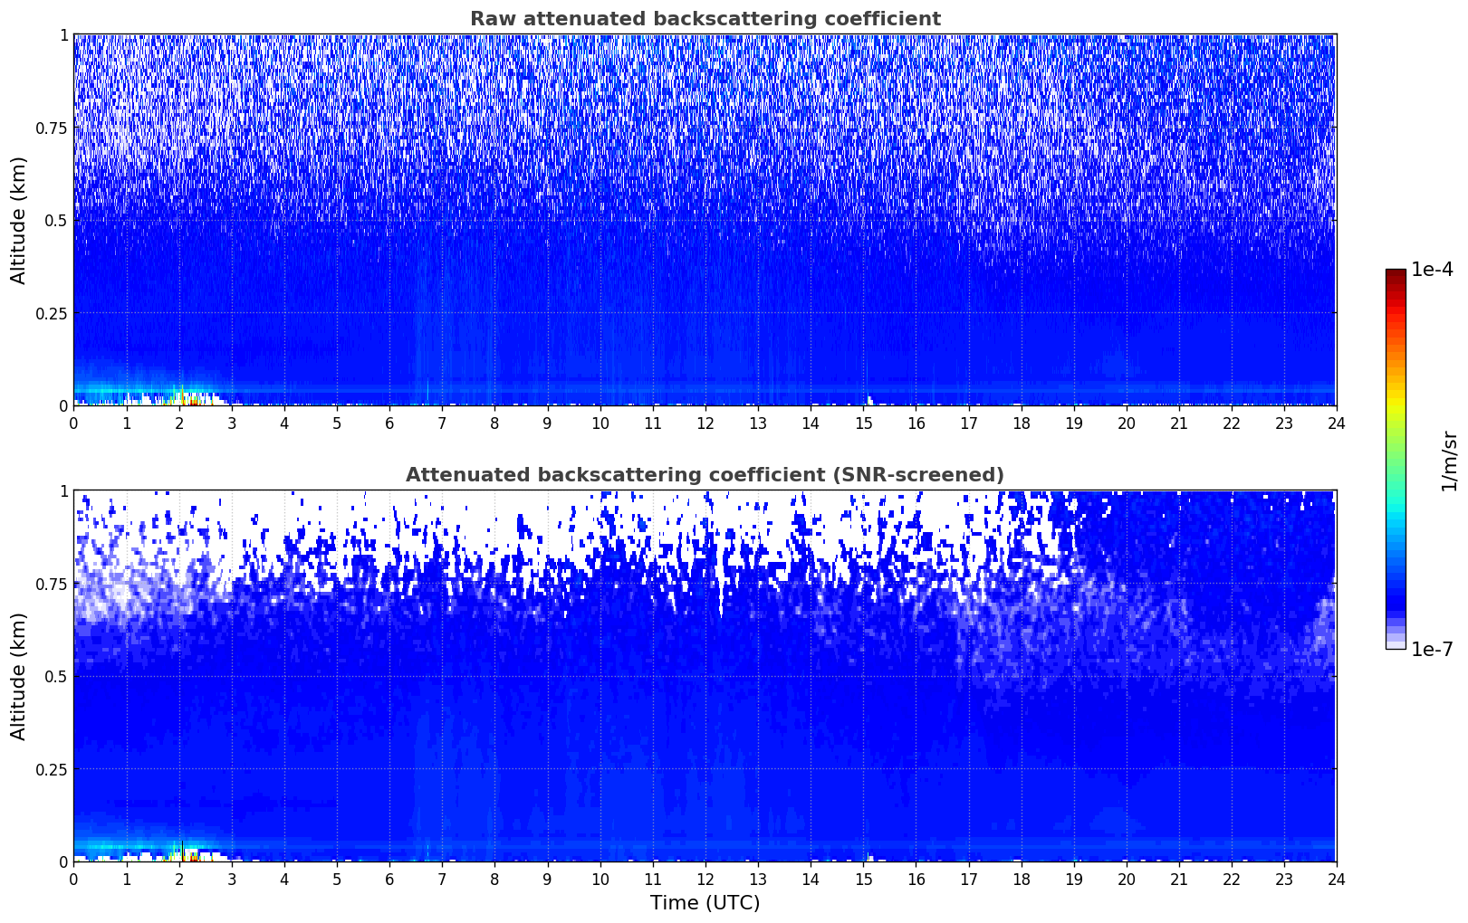Click the 0.25 altitude tick on bottom panel
Viewport: 1468px width, 923px height.
(x=53, y=769)
